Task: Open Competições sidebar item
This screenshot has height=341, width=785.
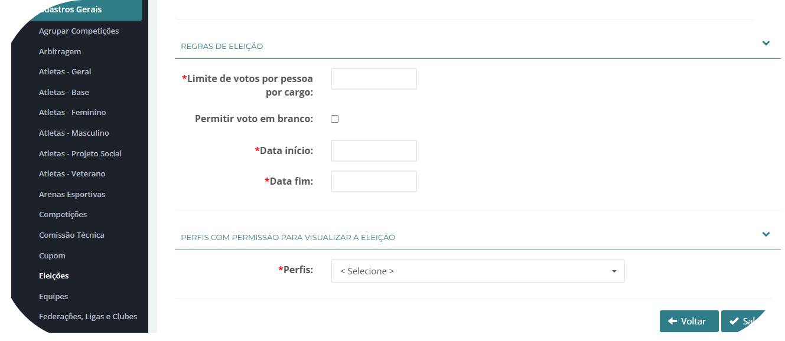Action: [x=63, y=215]
